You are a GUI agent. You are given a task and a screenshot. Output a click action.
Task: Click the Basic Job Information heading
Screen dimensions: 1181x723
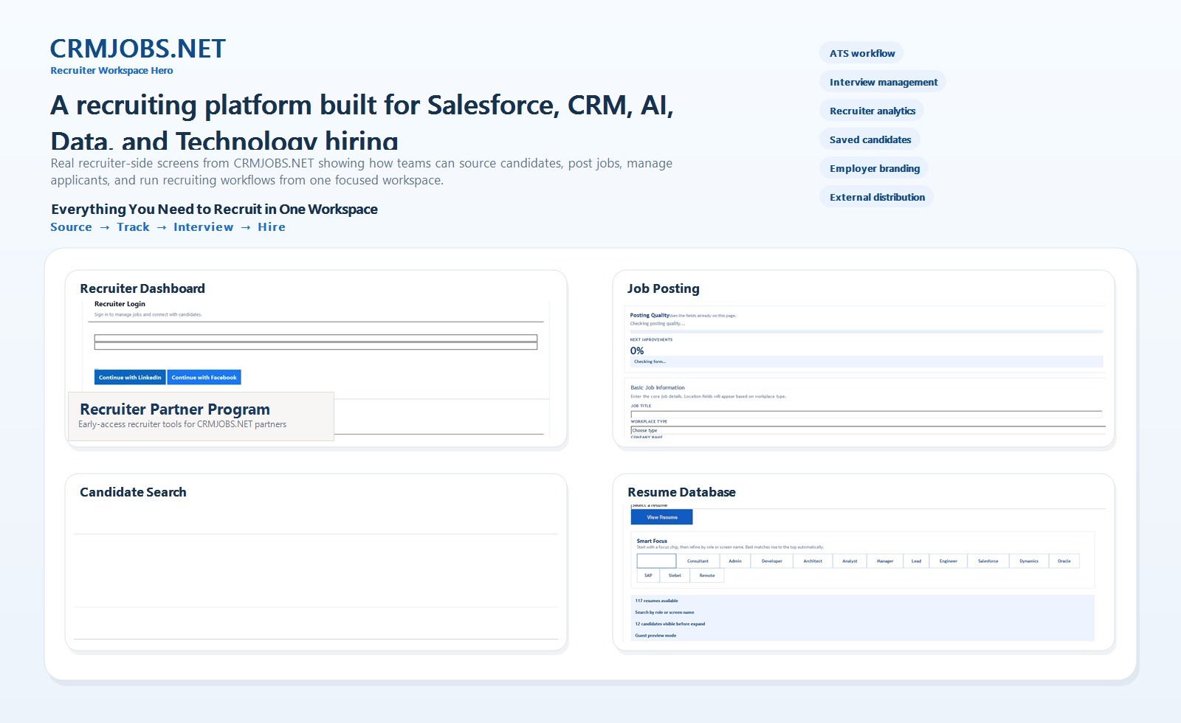658,387
